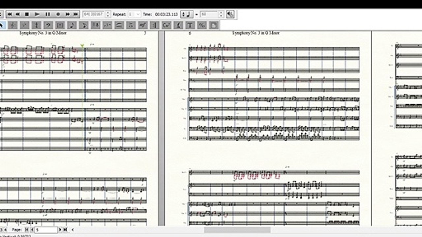Image resolution: width=422 pixels, height=237 pixels.
Task: Select the smart shape slur tool
Action: tap(119, 25)
